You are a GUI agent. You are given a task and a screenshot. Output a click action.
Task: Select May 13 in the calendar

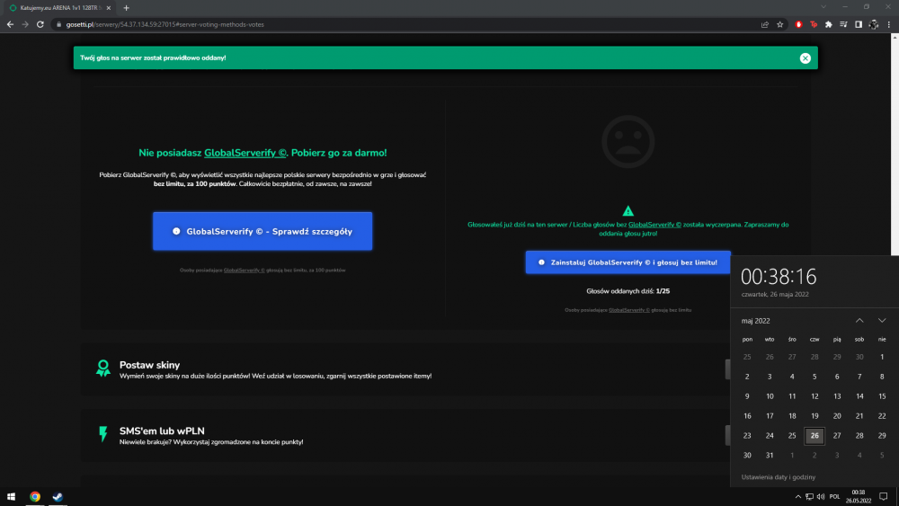click(x=837, y=396)
